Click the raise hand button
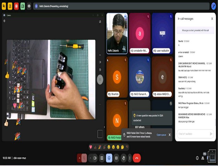 123,158
